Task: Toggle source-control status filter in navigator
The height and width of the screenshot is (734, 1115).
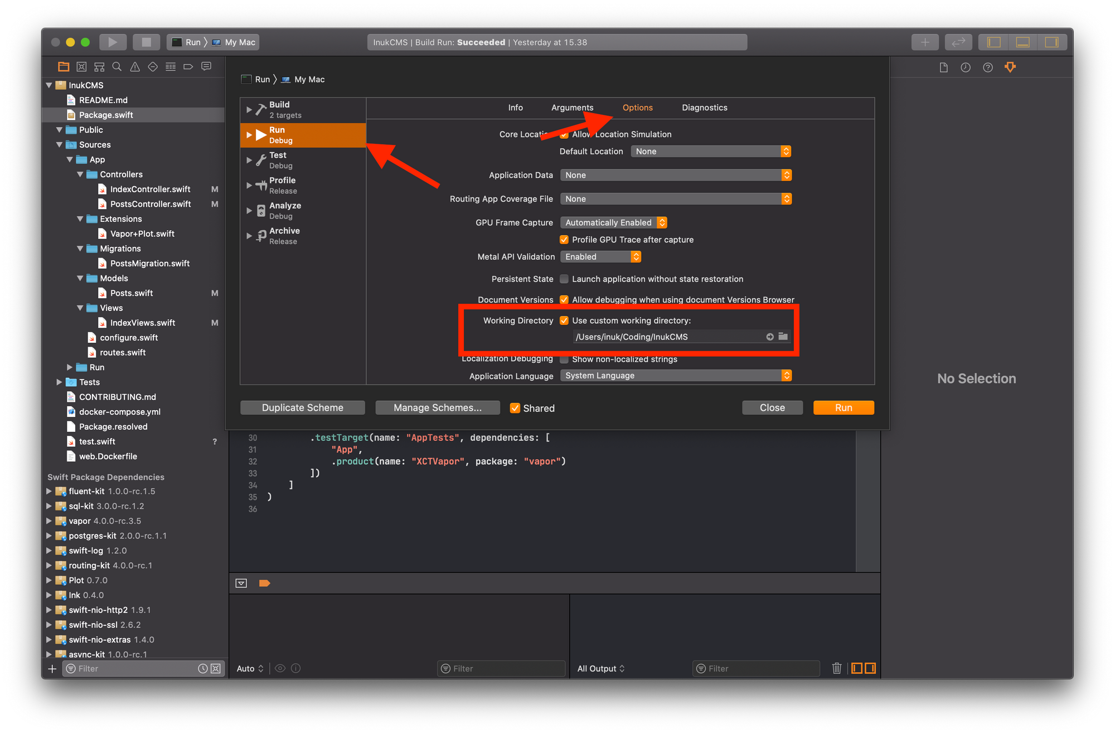Action: point(216,669)
